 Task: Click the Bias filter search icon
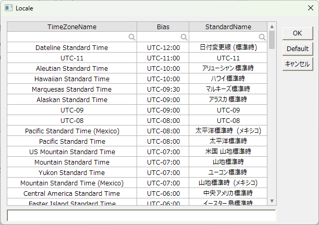point(184,37)
